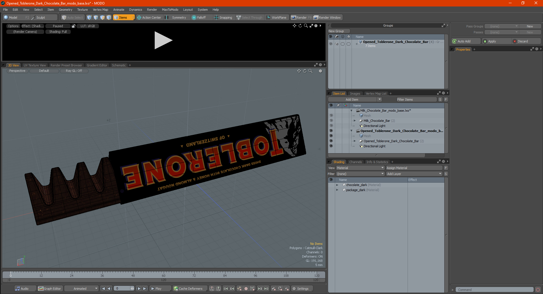543x294 pixels.
Task: Toggle preview lock icon
Action: point(74,26)
